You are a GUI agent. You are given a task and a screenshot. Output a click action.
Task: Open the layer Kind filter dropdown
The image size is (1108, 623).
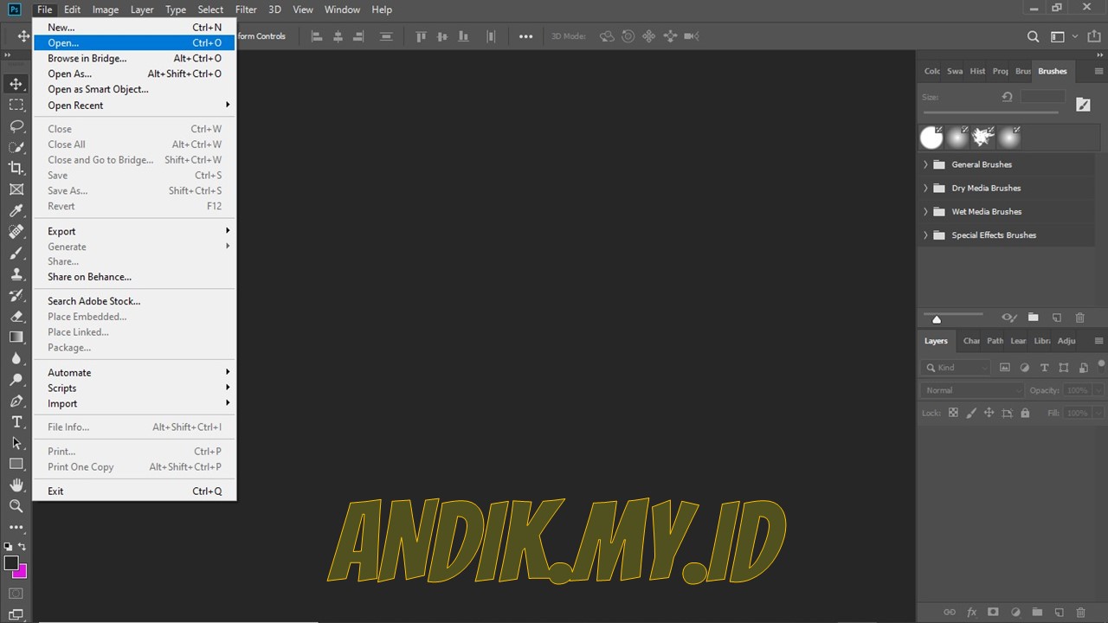(x=956, y=368)
